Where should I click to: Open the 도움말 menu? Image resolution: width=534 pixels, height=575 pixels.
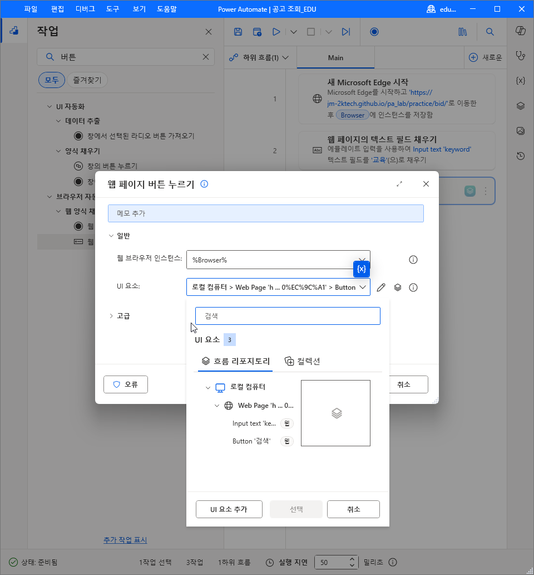(x=167, y=9)
